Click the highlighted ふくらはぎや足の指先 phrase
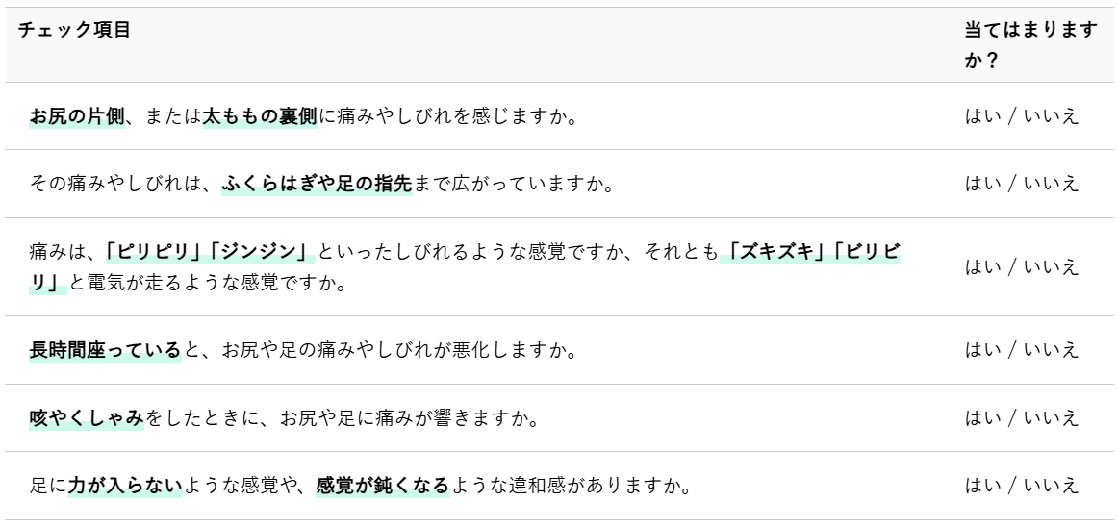 tap(318, 184)
